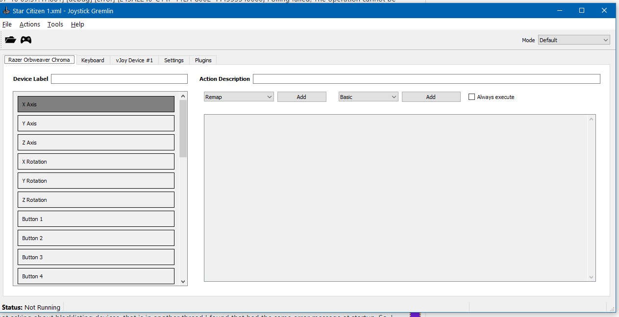Close the Joystick Gremlin window
619x317 pixels.
[x=604, y=10]
